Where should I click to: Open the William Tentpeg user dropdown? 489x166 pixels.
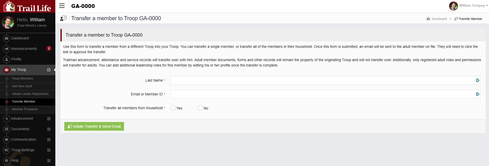473,5
